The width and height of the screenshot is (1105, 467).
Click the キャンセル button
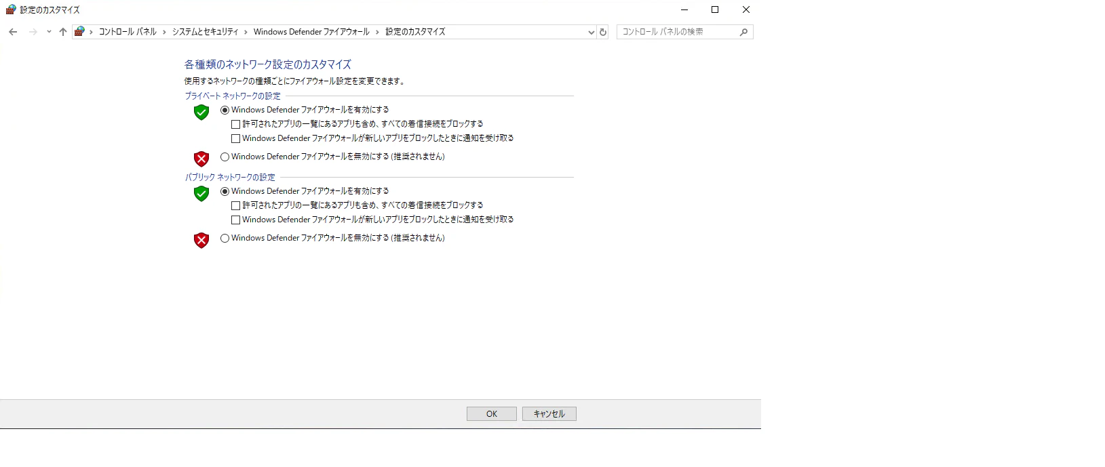549,414
